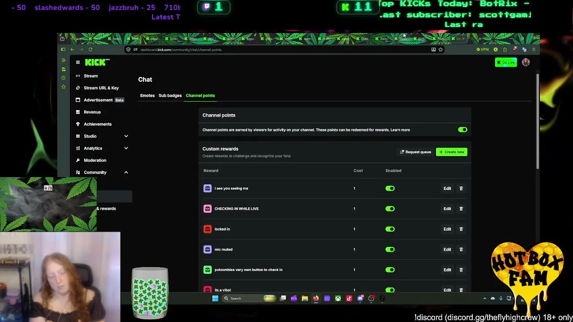
Task: Delete the 'CHECKING IN WHILE LIVE' reward
Action: (x=461, y=209)
